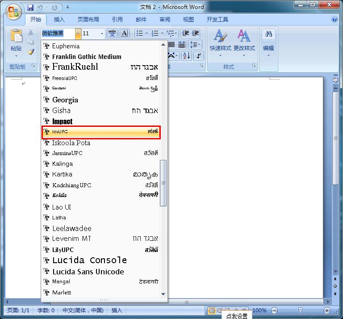
Task: Open clipboard pane dialog launcher
Action: click(x=33, y=66)
